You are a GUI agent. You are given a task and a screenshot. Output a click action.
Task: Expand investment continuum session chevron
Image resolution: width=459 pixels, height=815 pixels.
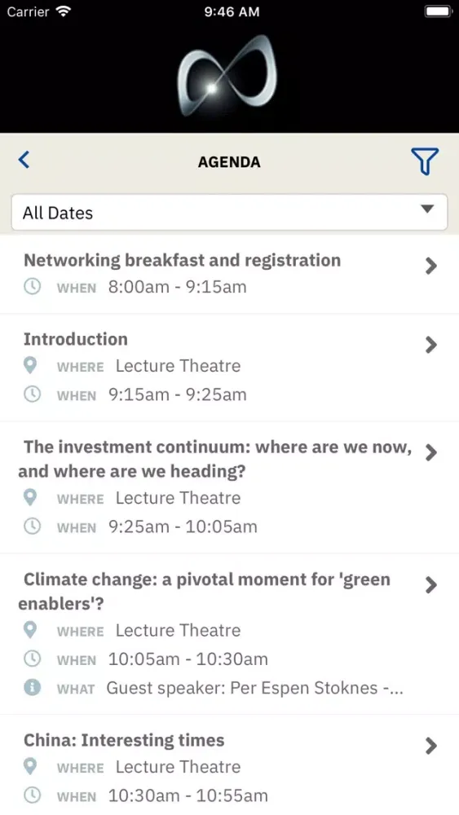431,452
